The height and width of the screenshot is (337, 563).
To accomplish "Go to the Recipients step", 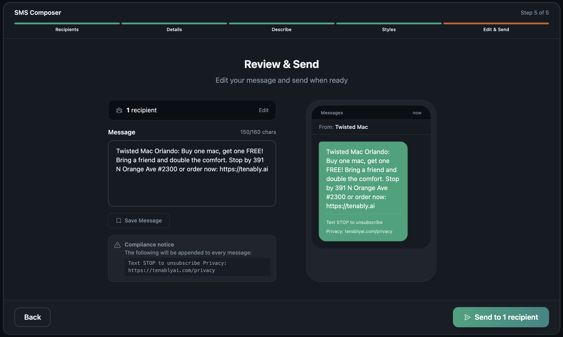I will (x=67, y=30).
